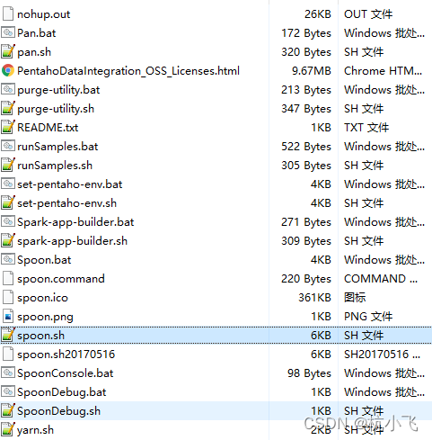Click the SpoonDebug.bat file icon
The image size is (432, 440).
pos(8,391)
